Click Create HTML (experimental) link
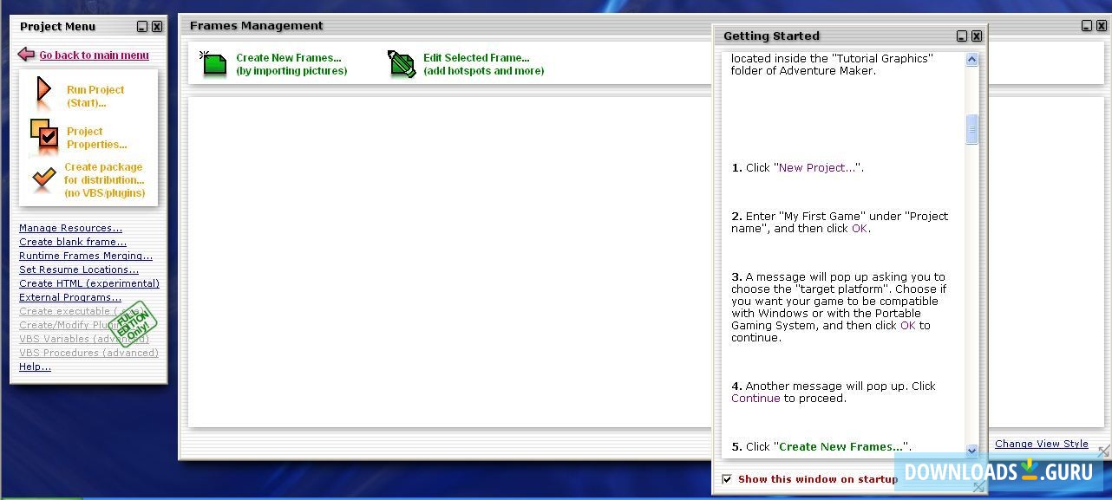Image resolution: width=1112 pixels, height=500 pixels. click(89, 283)
